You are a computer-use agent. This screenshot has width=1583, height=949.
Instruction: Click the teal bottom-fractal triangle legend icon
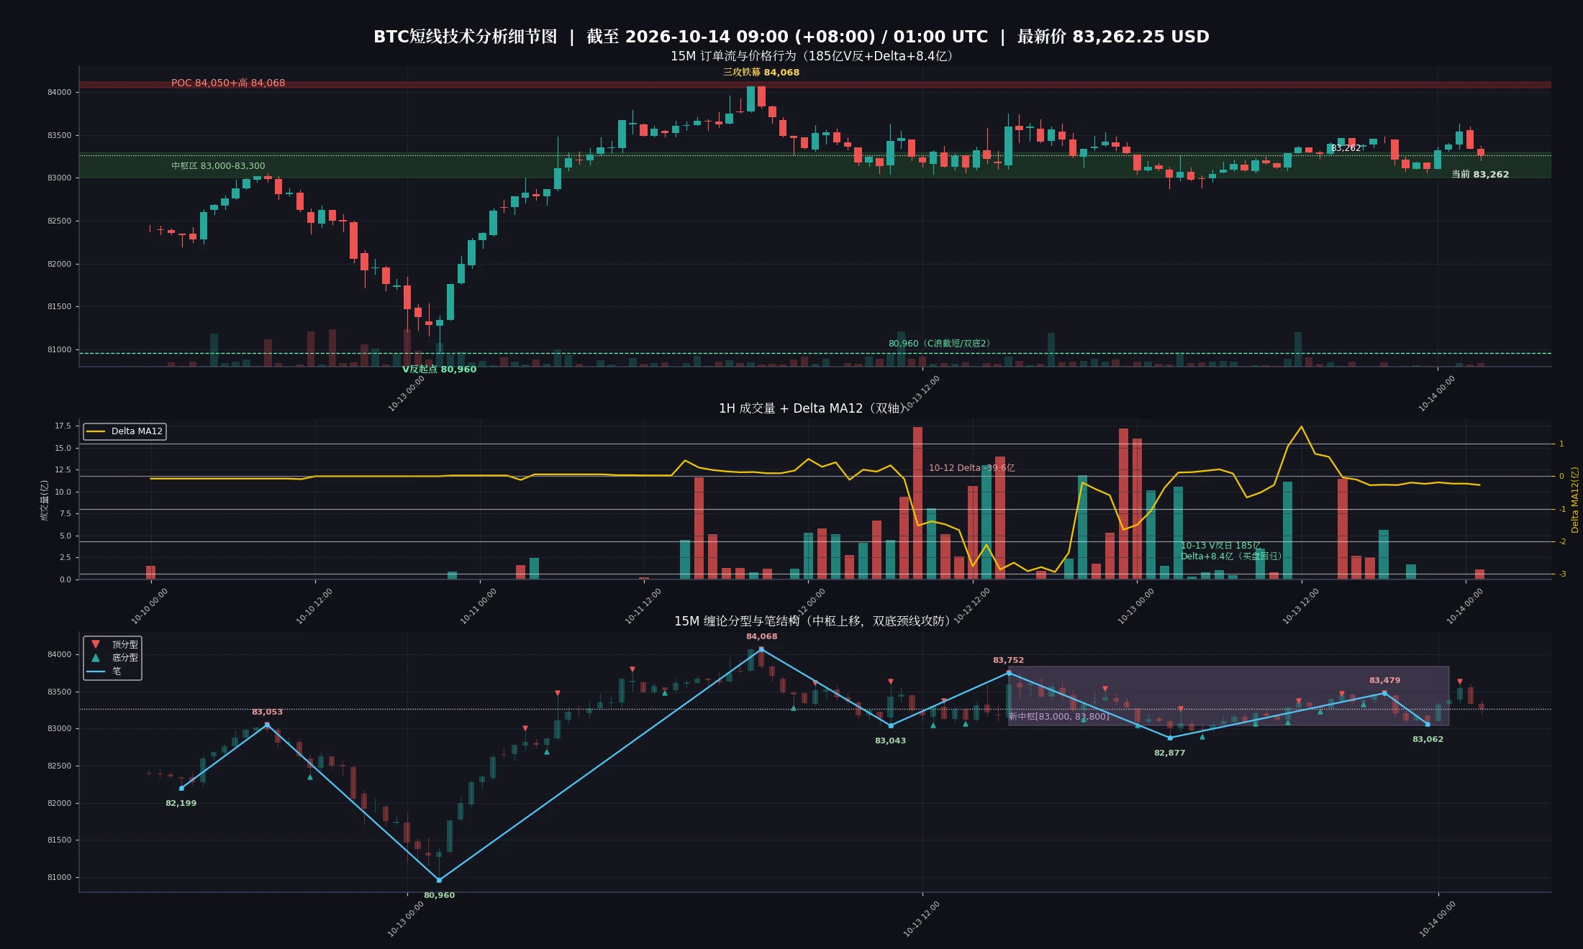tap(96, 657)
